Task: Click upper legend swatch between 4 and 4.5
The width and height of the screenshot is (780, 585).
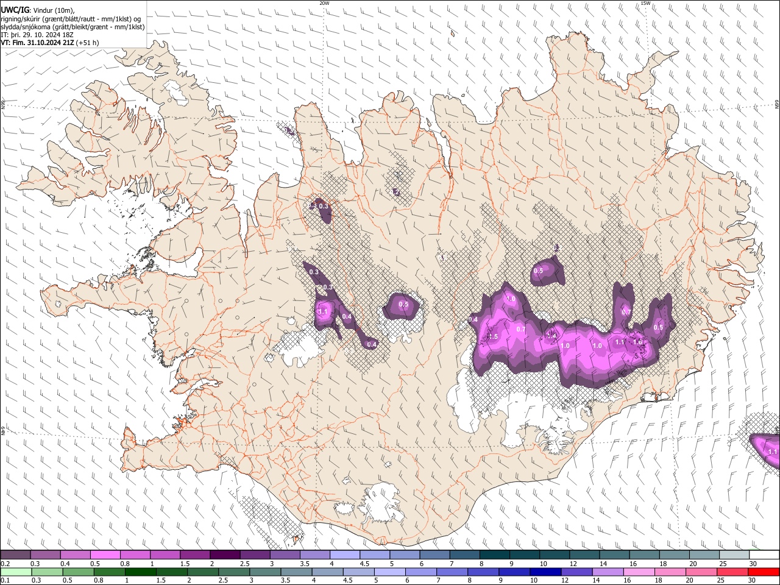Action: 345,555
